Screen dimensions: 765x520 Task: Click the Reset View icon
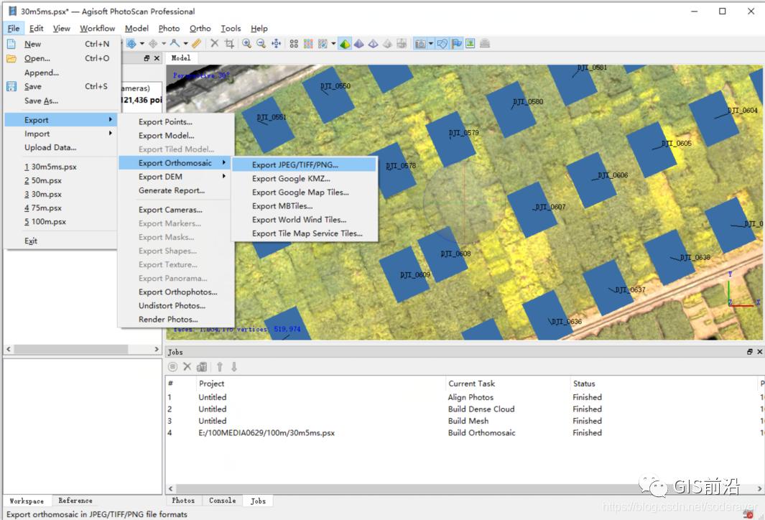click(x=276, y=44)
